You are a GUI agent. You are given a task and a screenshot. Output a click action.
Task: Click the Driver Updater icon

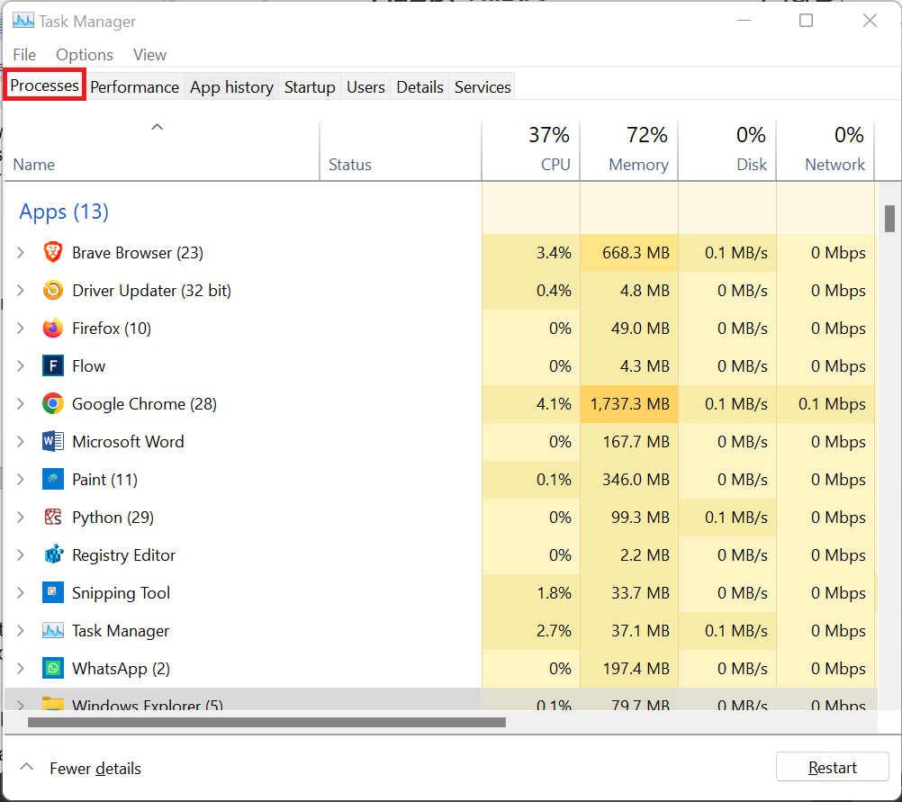click(x=53, y=291)
